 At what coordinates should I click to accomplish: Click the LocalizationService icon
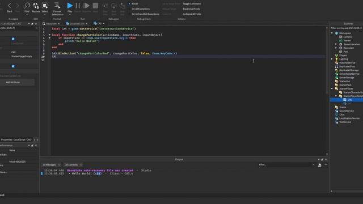[336, 118]
